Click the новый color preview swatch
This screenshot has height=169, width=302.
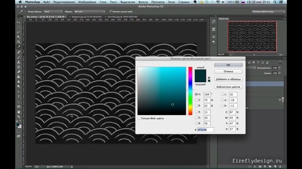coord(200,73)
